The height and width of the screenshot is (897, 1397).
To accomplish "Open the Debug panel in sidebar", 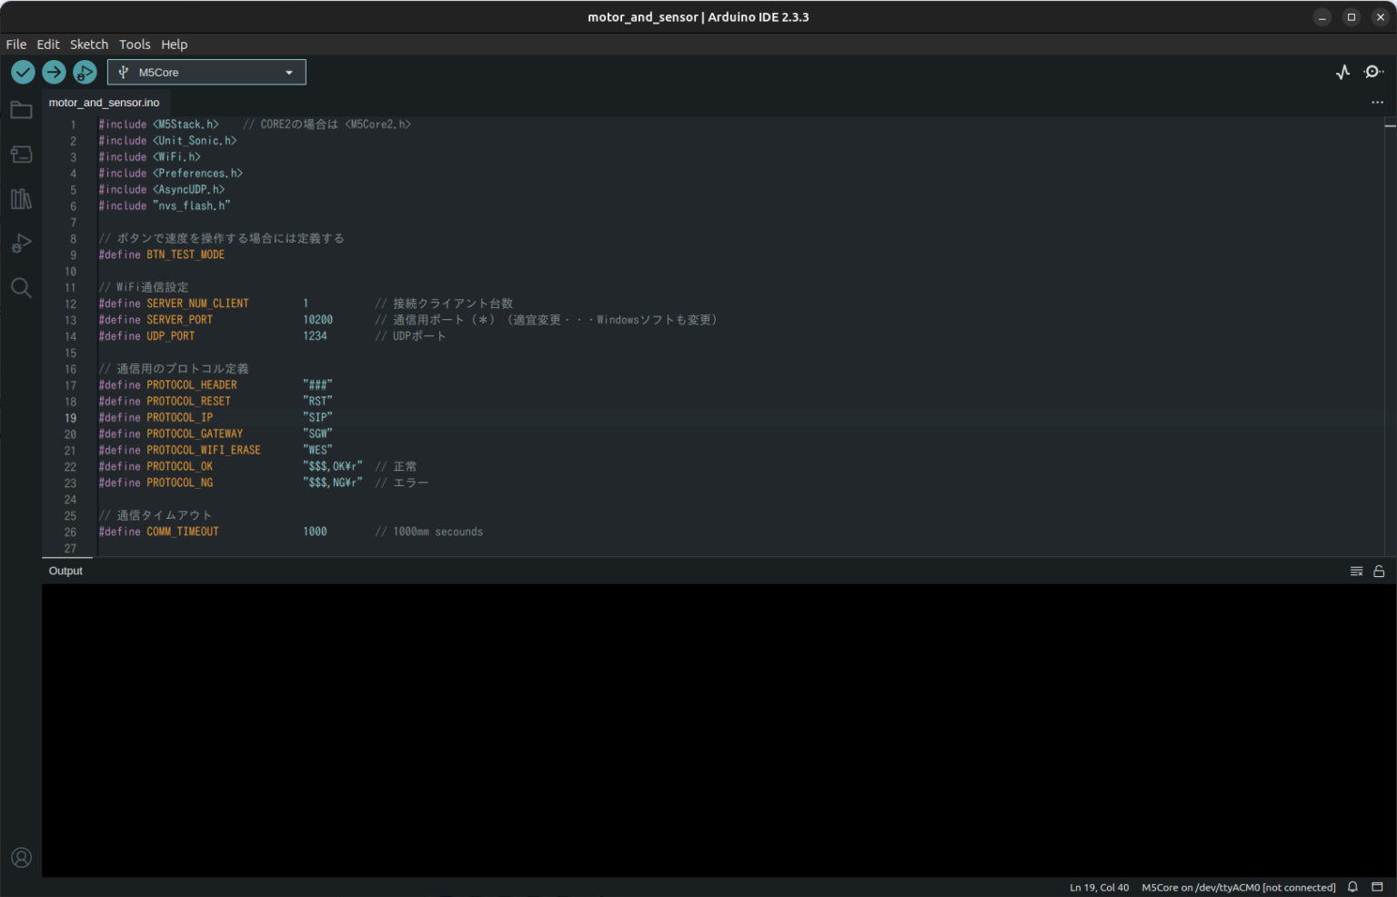I will pos(21,244).
